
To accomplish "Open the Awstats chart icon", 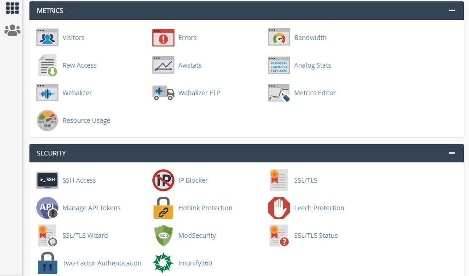I will 163,65.
